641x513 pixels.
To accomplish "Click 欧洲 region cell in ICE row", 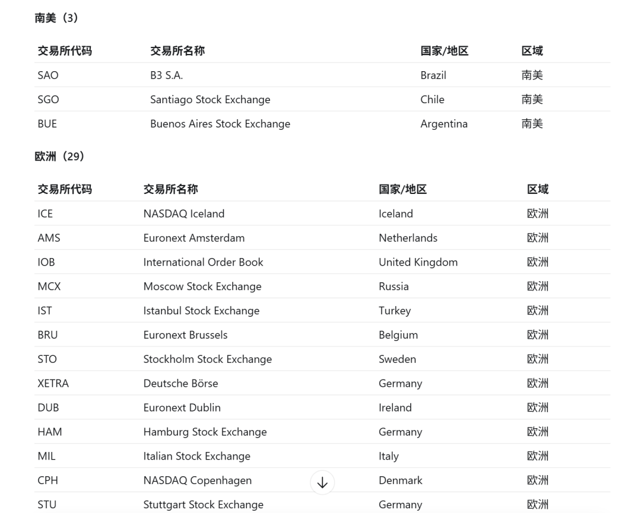I will point(538,214).
